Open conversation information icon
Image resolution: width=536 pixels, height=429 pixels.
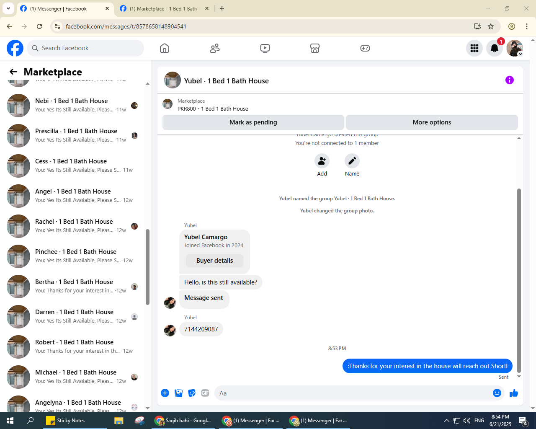click(510, 80)
